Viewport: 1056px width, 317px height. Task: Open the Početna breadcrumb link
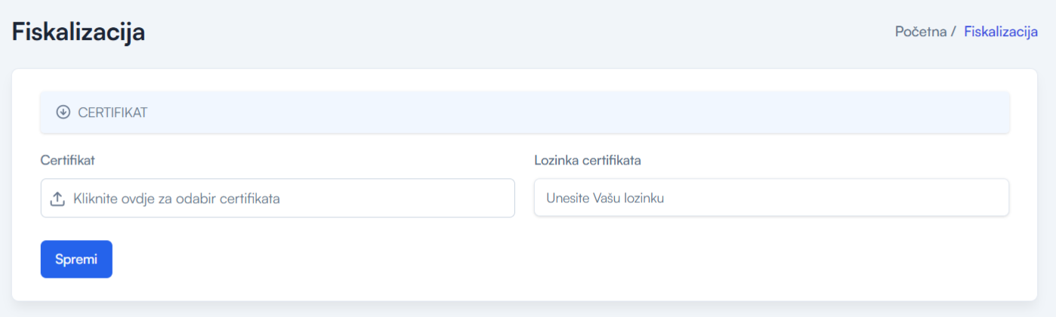(920, 32)
